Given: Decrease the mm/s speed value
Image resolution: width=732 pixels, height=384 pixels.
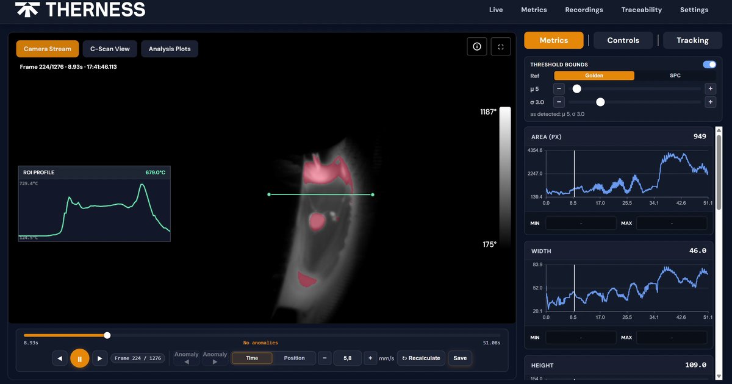Looking at the screenshot, I should (x=325, y=358).
